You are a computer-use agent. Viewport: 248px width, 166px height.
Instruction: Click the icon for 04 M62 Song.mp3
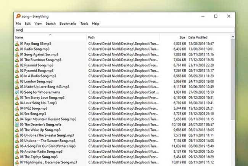pyautogui.click(x=17, y=108)
